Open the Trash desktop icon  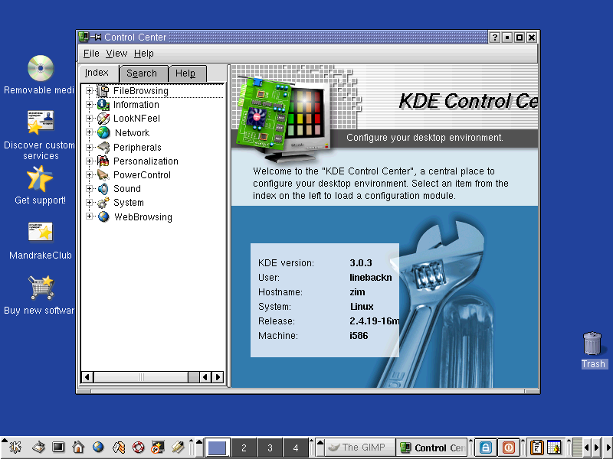point(592,343)
